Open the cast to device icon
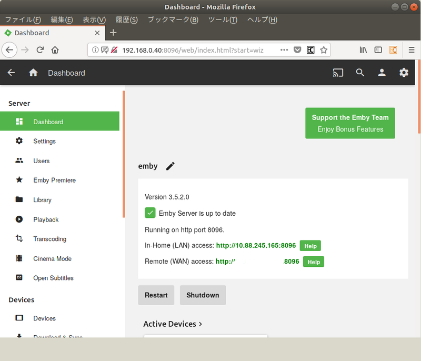Screen dimensions: 421x361 pyautogui.click(x=338, y=73)
